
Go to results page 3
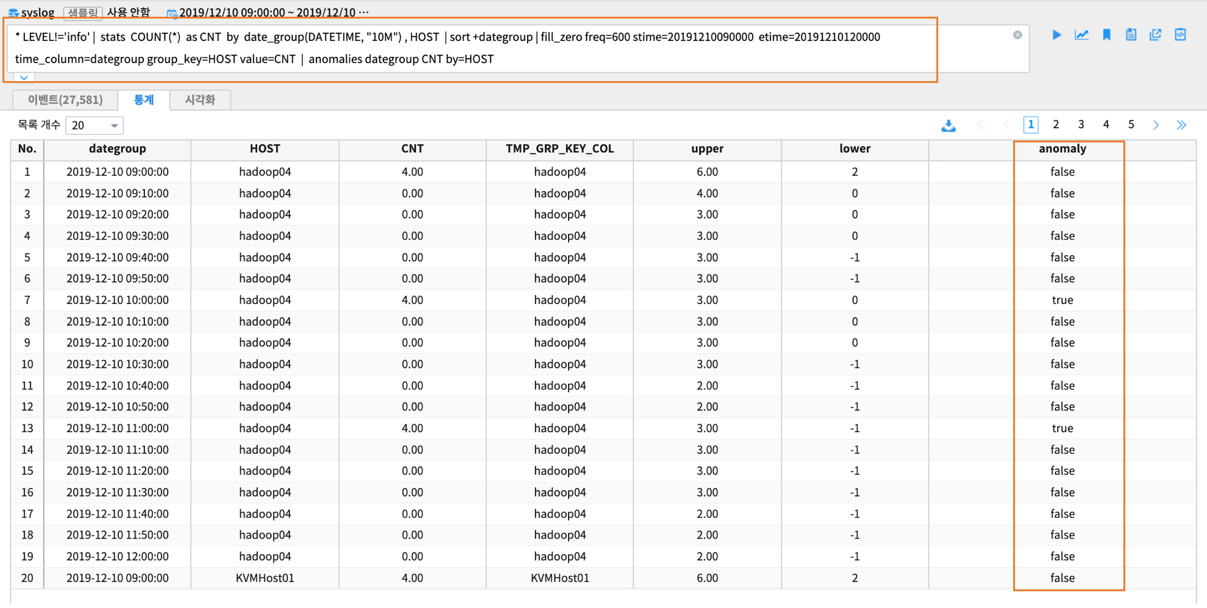point(1081,124)
